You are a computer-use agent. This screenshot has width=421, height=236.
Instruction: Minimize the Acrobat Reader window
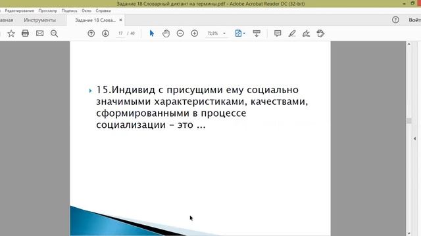(405, 3)
